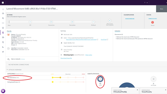
Task: Click the Lateral Movement threat title
Action: click(x=32, y=9)
